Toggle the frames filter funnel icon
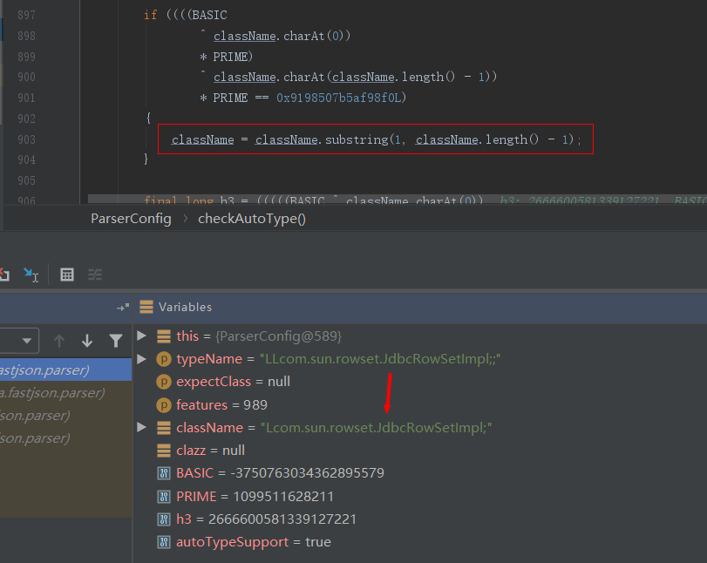Viewport: 707px width, 563px height. pos(116,341)
